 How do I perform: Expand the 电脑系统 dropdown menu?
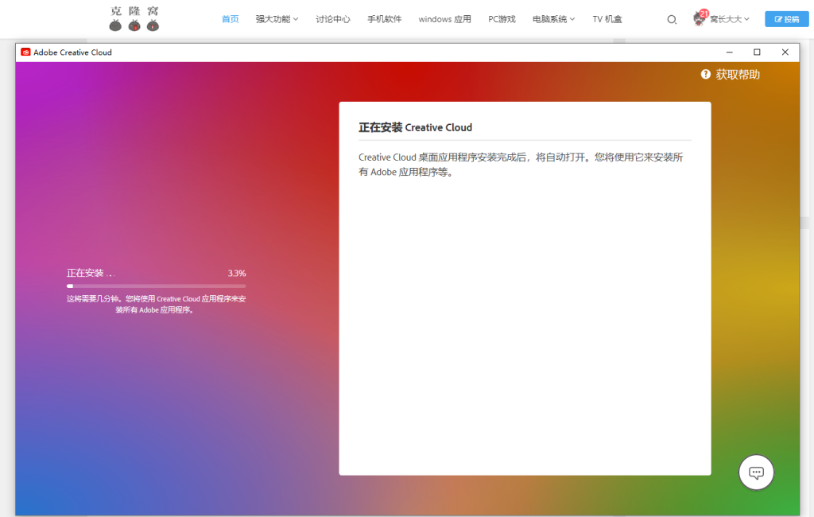point(553,19)
